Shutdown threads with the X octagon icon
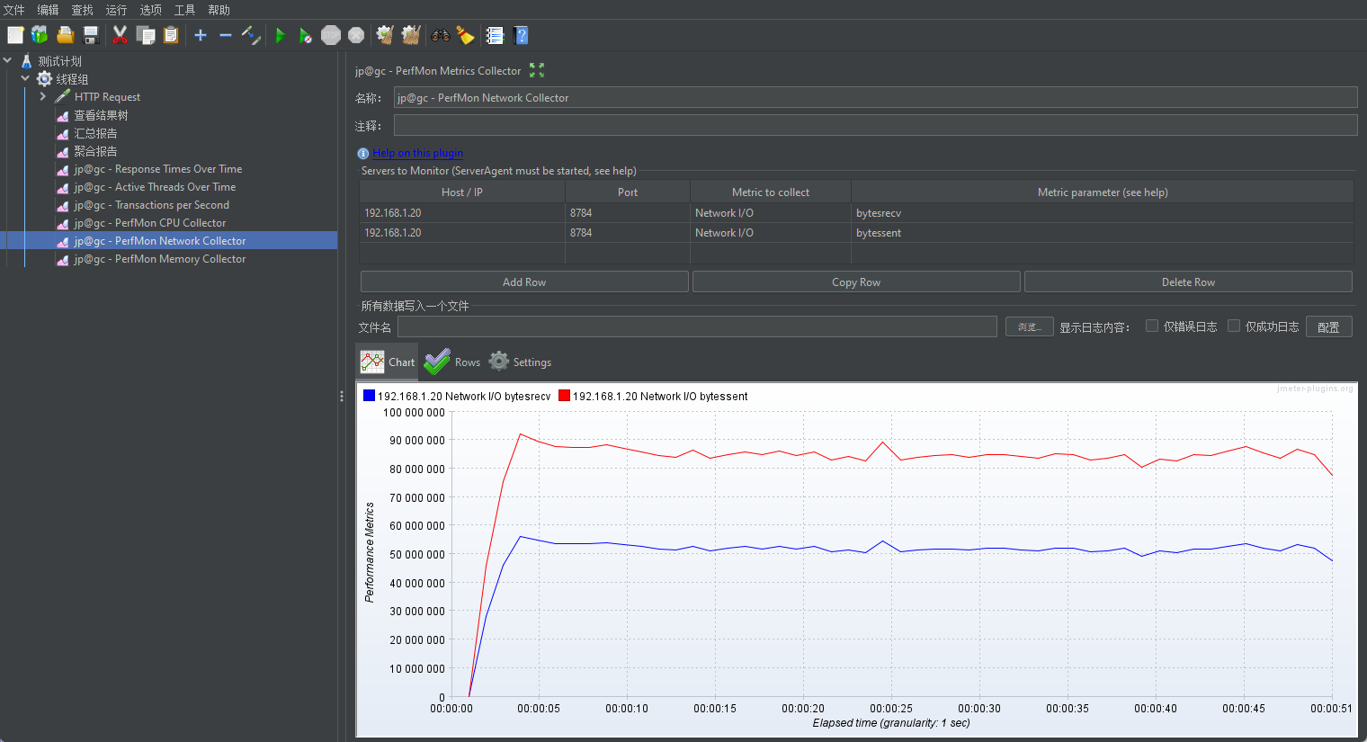1367x742 pixels. 356,35
